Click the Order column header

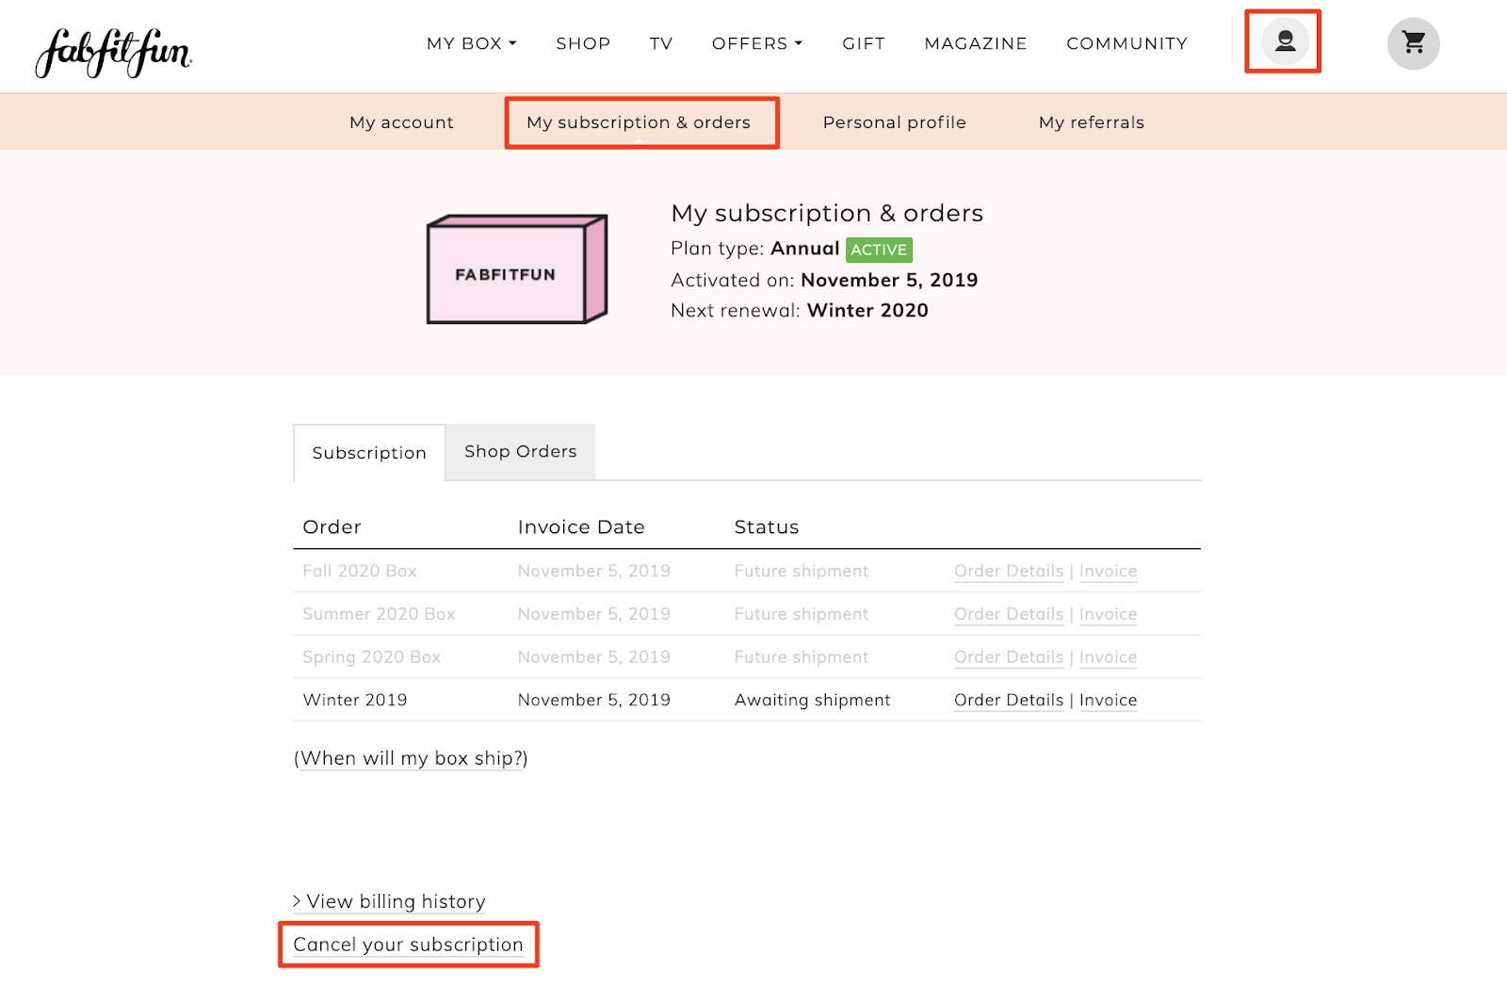coord(332,527)
